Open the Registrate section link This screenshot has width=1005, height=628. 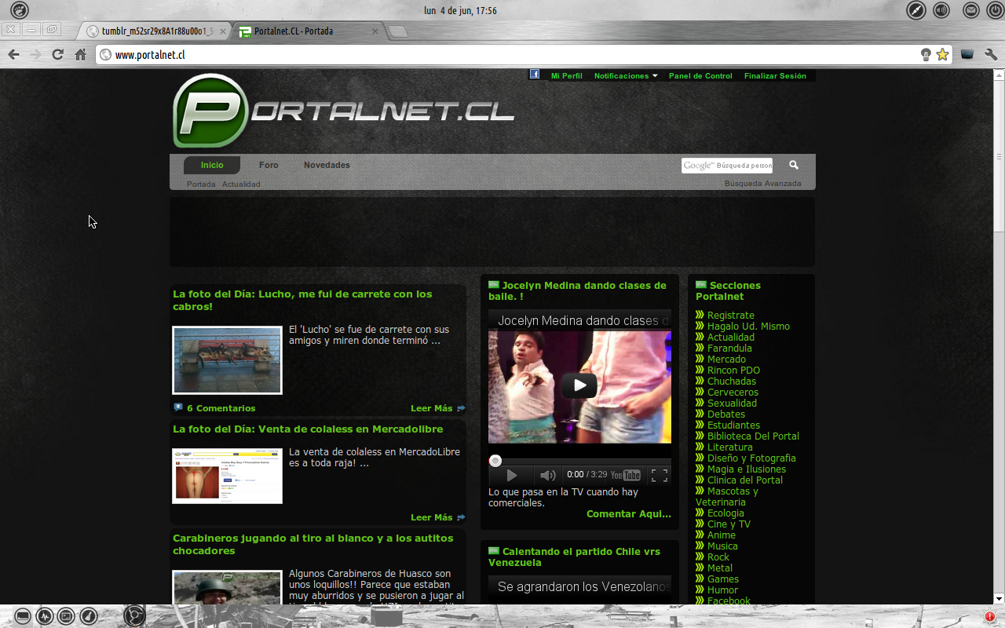click(x=730, y=316)
